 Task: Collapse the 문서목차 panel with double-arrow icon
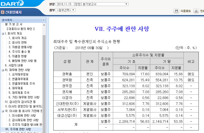click(44, 20)
